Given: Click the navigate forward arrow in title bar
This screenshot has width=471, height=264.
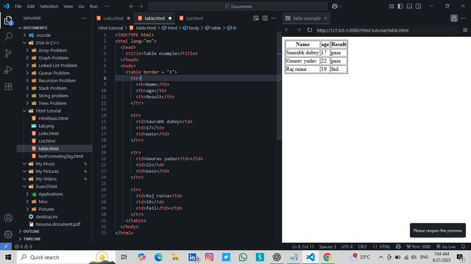Looking at the screenshot, I should (141, 6).
